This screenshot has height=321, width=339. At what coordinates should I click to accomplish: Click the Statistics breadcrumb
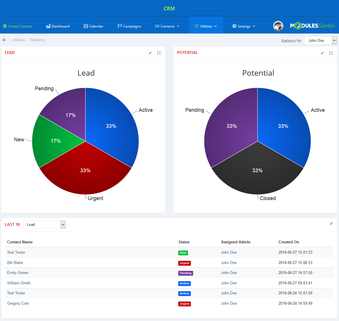[x=38, y=40]
